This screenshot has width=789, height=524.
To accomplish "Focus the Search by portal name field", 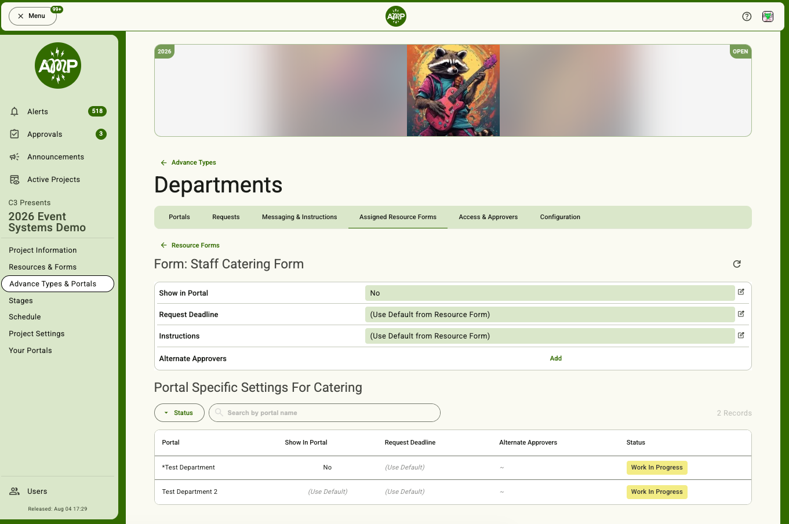I will point(325,413).
